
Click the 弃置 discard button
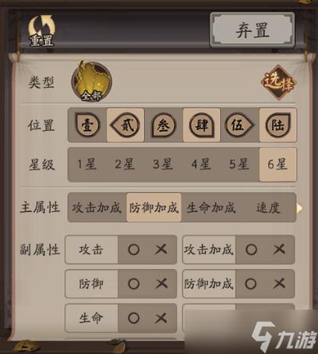(x=252, y=30)
